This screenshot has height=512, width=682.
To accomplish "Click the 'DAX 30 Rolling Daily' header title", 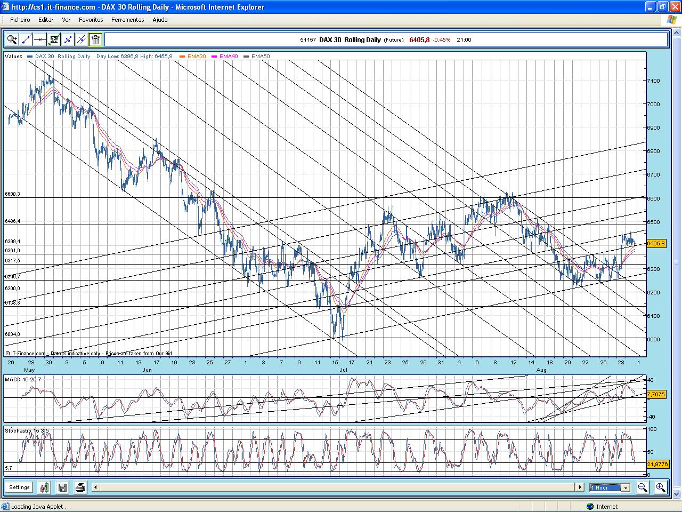I will [350, 40].
